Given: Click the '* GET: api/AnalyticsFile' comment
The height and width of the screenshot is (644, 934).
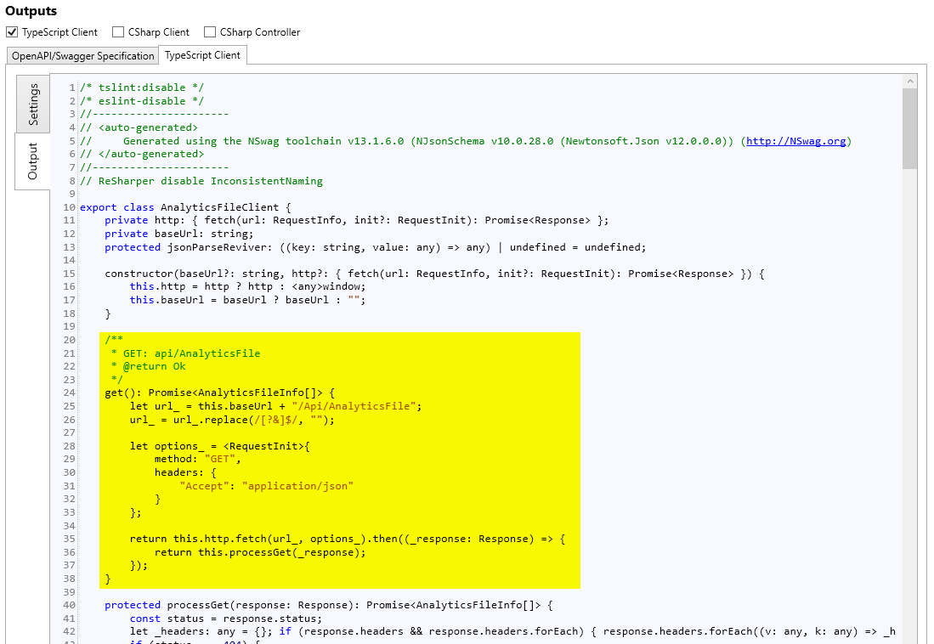Looking at the screenshot, I should 185,353.
